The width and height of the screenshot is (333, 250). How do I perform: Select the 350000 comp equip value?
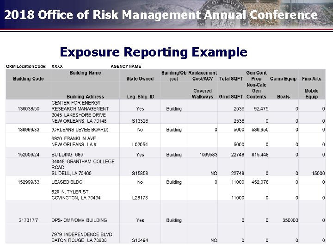pyautogui.click(x=290, y=220)
